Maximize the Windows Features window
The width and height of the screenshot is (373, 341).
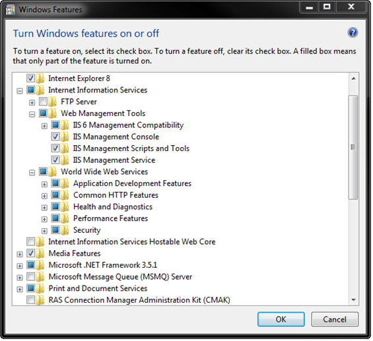[327, 7]
